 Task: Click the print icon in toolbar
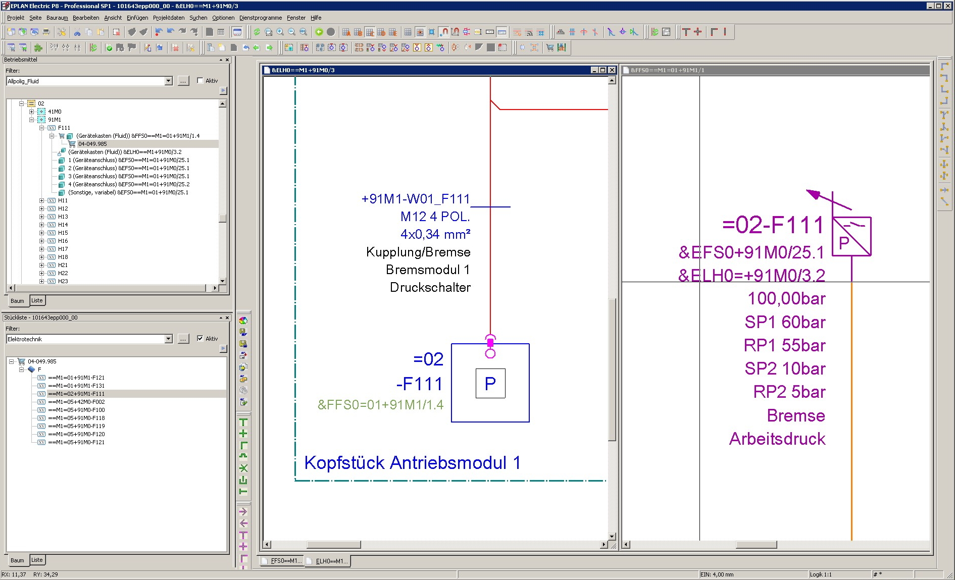pos(46,32)
